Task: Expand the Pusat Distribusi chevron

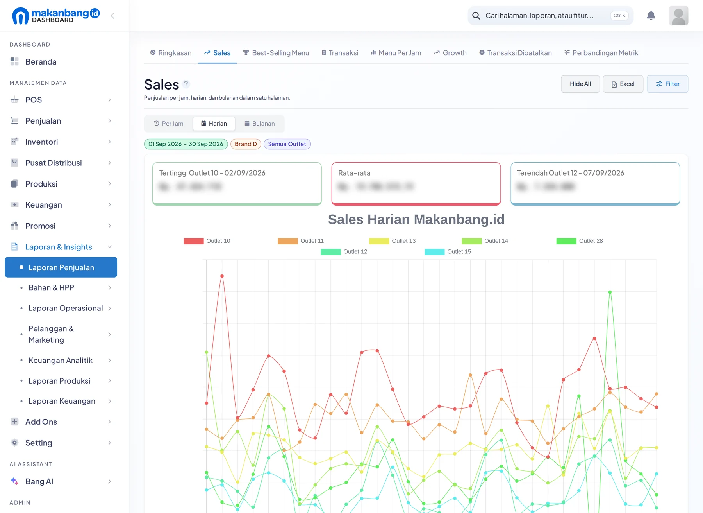Action: tap(110, 163)
